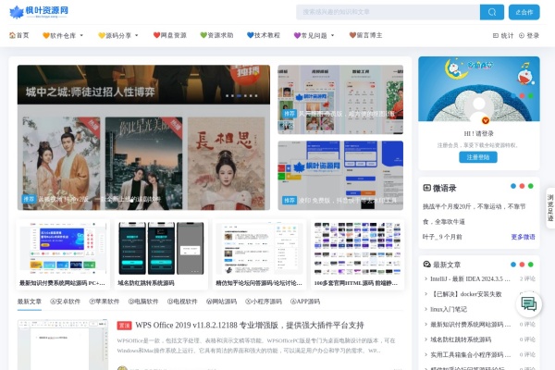Viewport: 555px width, 370px height.
Task: Open the floating chat message icon
Action: pyautogui.click(x=530, y=303)
